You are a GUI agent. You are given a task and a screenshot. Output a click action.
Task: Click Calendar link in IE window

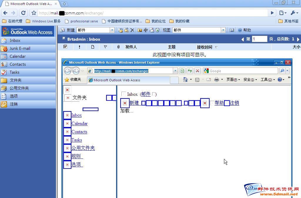click(79, 123)
